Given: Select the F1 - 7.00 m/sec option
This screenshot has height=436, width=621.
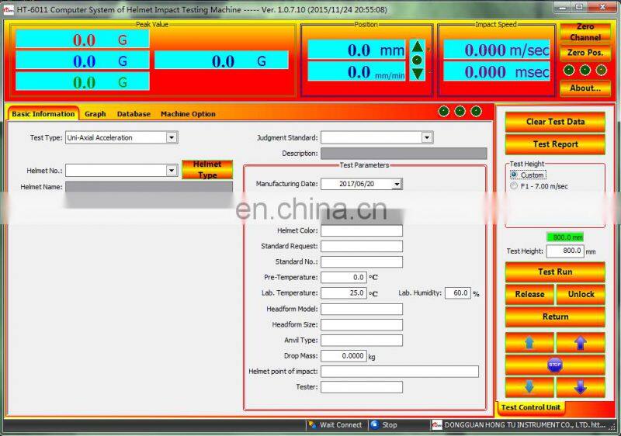Looking at the screenshot, I should point(514,186).
